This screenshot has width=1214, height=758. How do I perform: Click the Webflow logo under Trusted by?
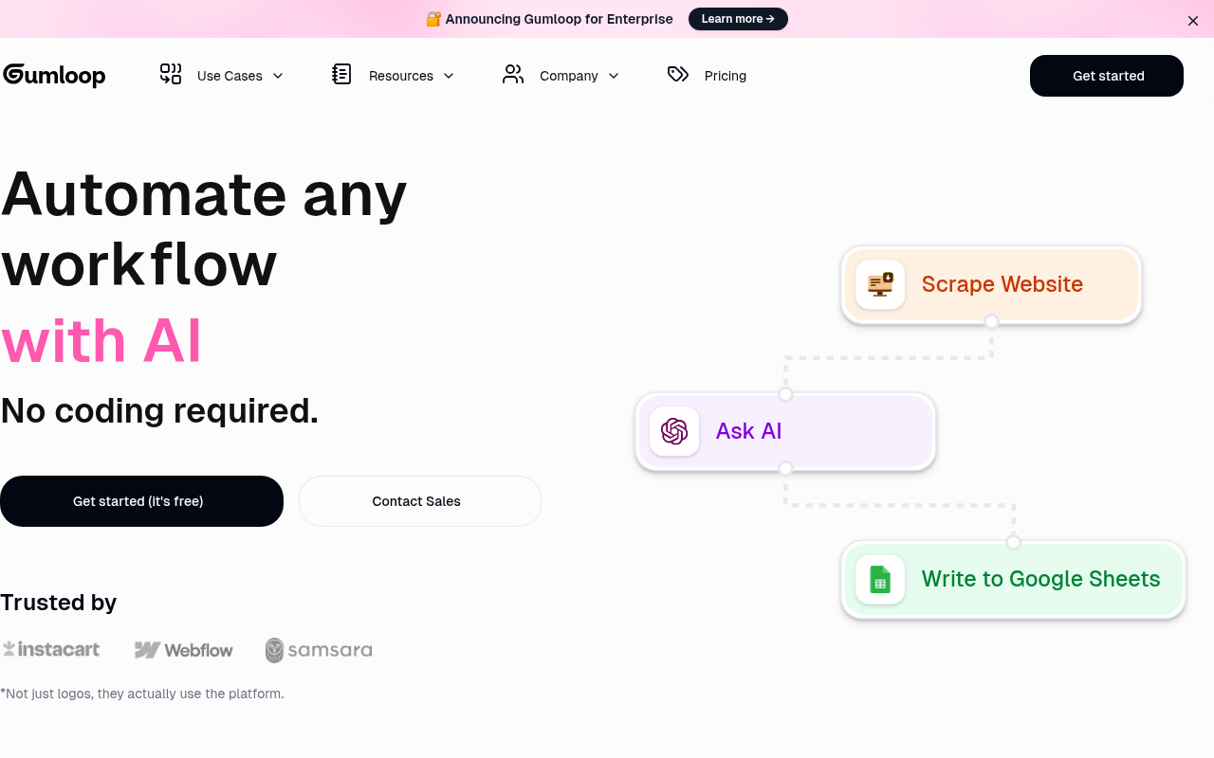click(183, 650)
